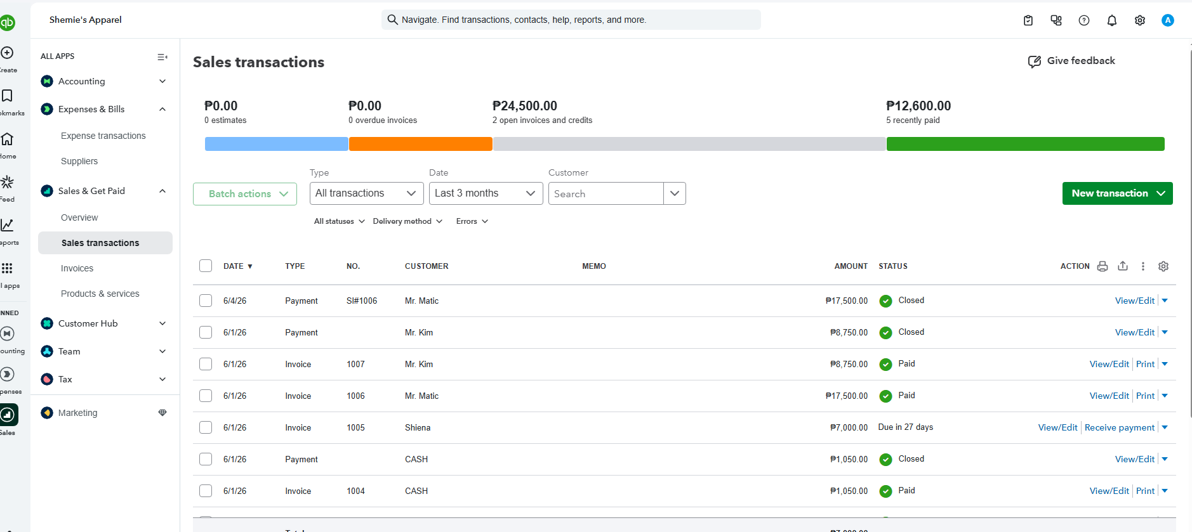1192x532 pixels.
Task: Collapse the sidebar menu using the ALL APPS icon
Action: [x=162, y=56]
